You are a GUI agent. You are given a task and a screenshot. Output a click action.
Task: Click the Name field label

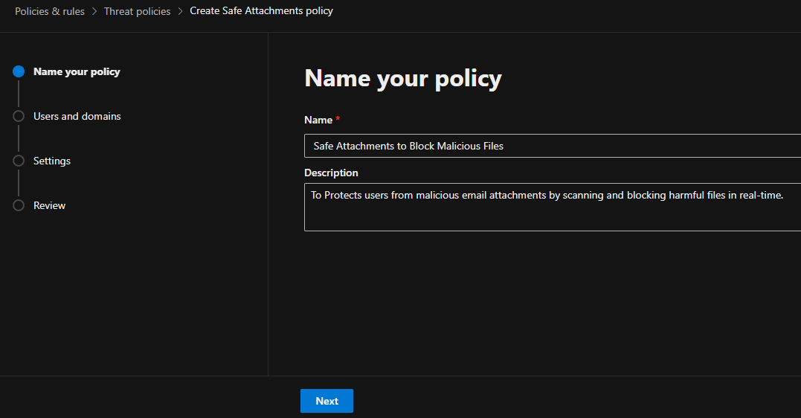point(318,120)
